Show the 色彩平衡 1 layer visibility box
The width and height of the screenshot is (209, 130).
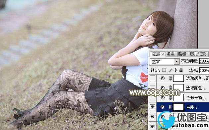153,97
